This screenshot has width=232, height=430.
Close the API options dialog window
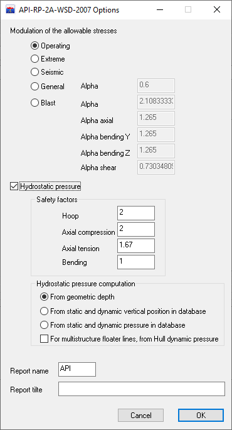(217, 10)
